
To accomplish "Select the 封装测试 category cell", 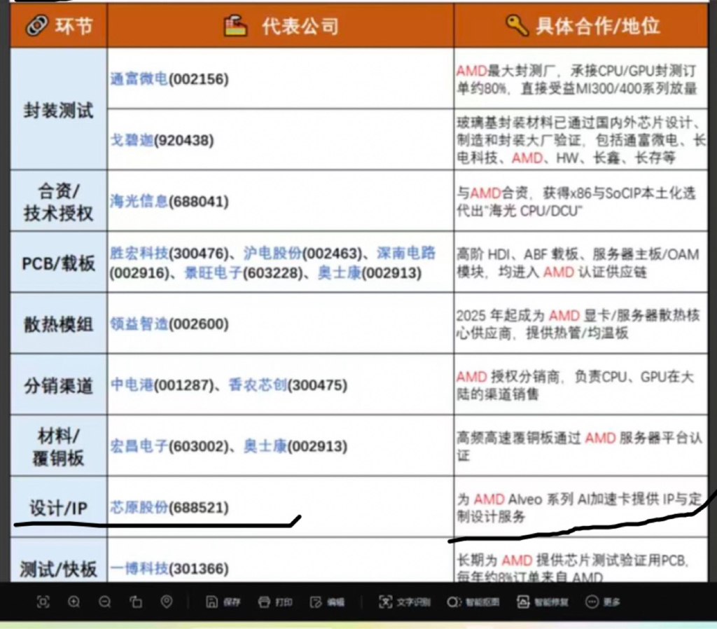I will pyautogui.click(x=59, y=109).
